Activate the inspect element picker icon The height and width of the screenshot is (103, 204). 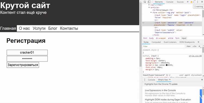tap(145, 2)
